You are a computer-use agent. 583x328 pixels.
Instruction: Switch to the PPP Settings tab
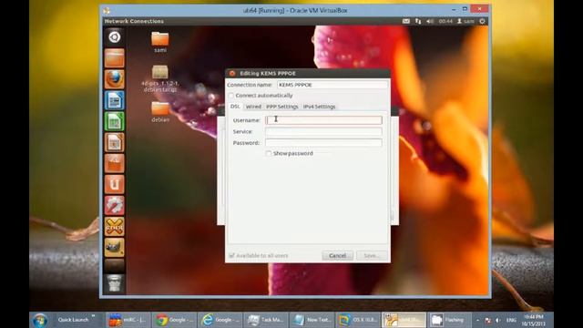pos(281,107)
